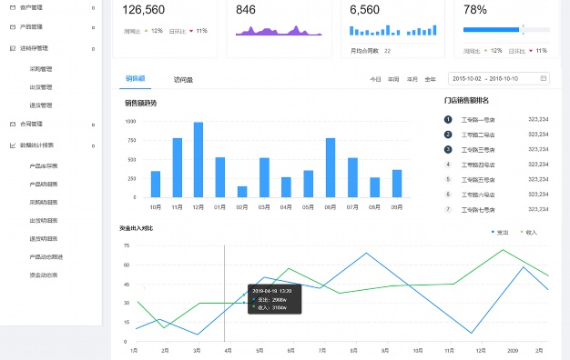Click the 产品管理 menu icon
Viewport: 570px width, 360px height.
pos(13,27)
